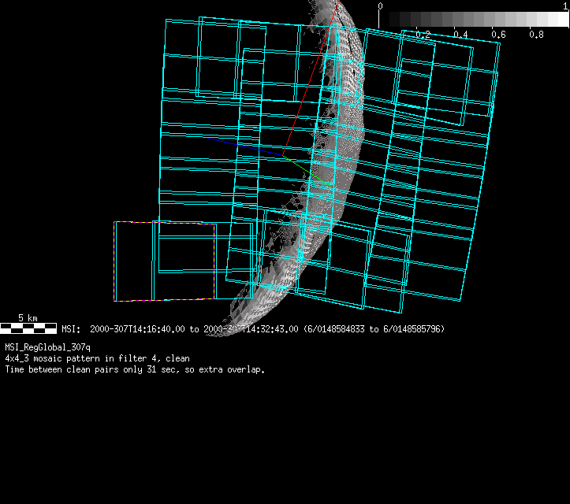Click the 'Time between clean pairs' note
The height and width of the screenshot is (504, 570).
click(x=135, y=369)
